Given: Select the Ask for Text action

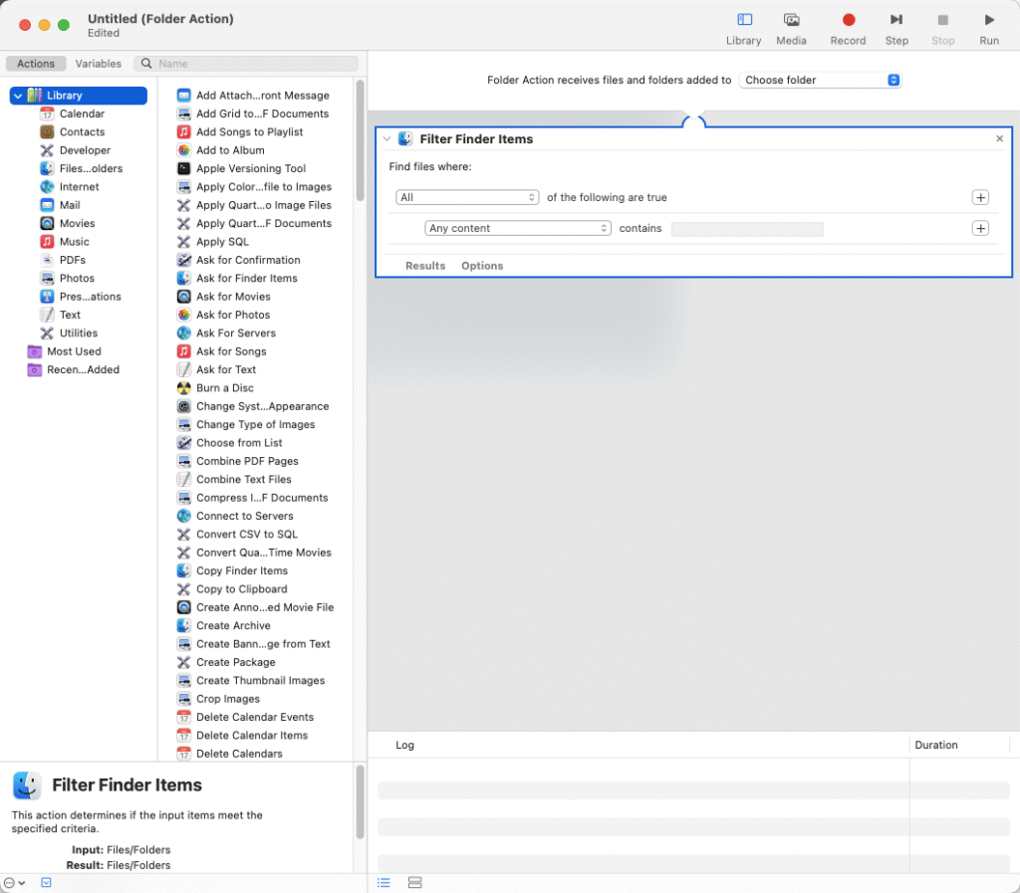Looking at the screenshot, I should click(217, 369).
